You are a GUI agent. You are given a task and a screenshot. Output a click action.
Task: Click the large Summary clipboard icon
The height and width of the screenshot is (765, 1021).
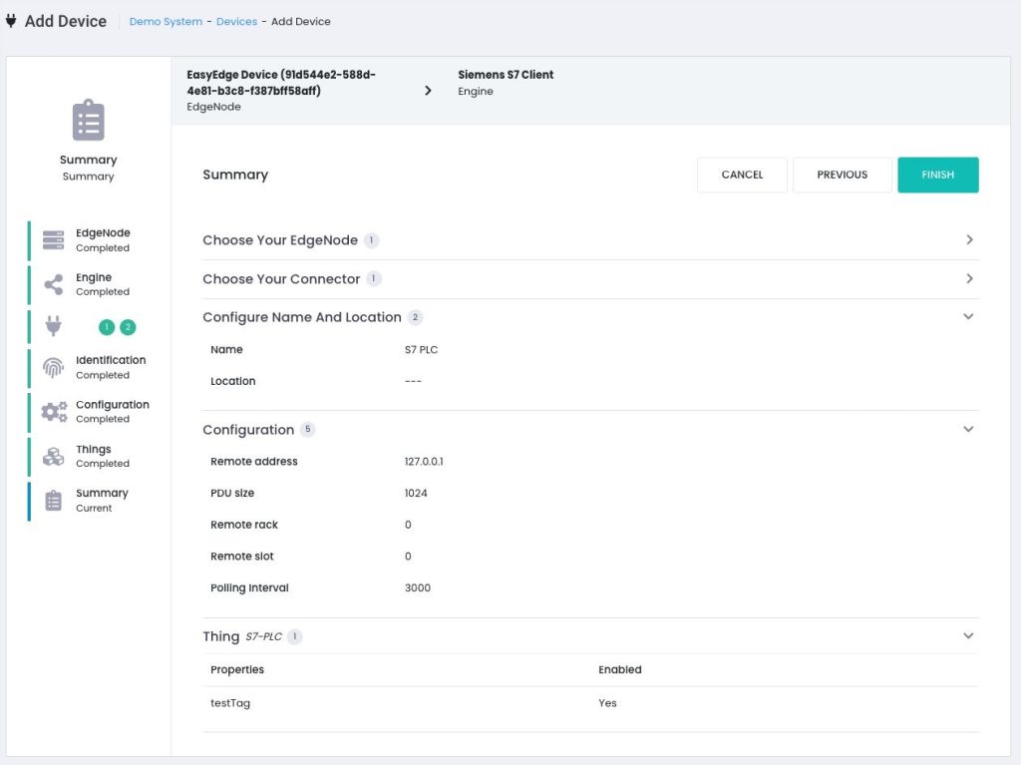[88, 120]
